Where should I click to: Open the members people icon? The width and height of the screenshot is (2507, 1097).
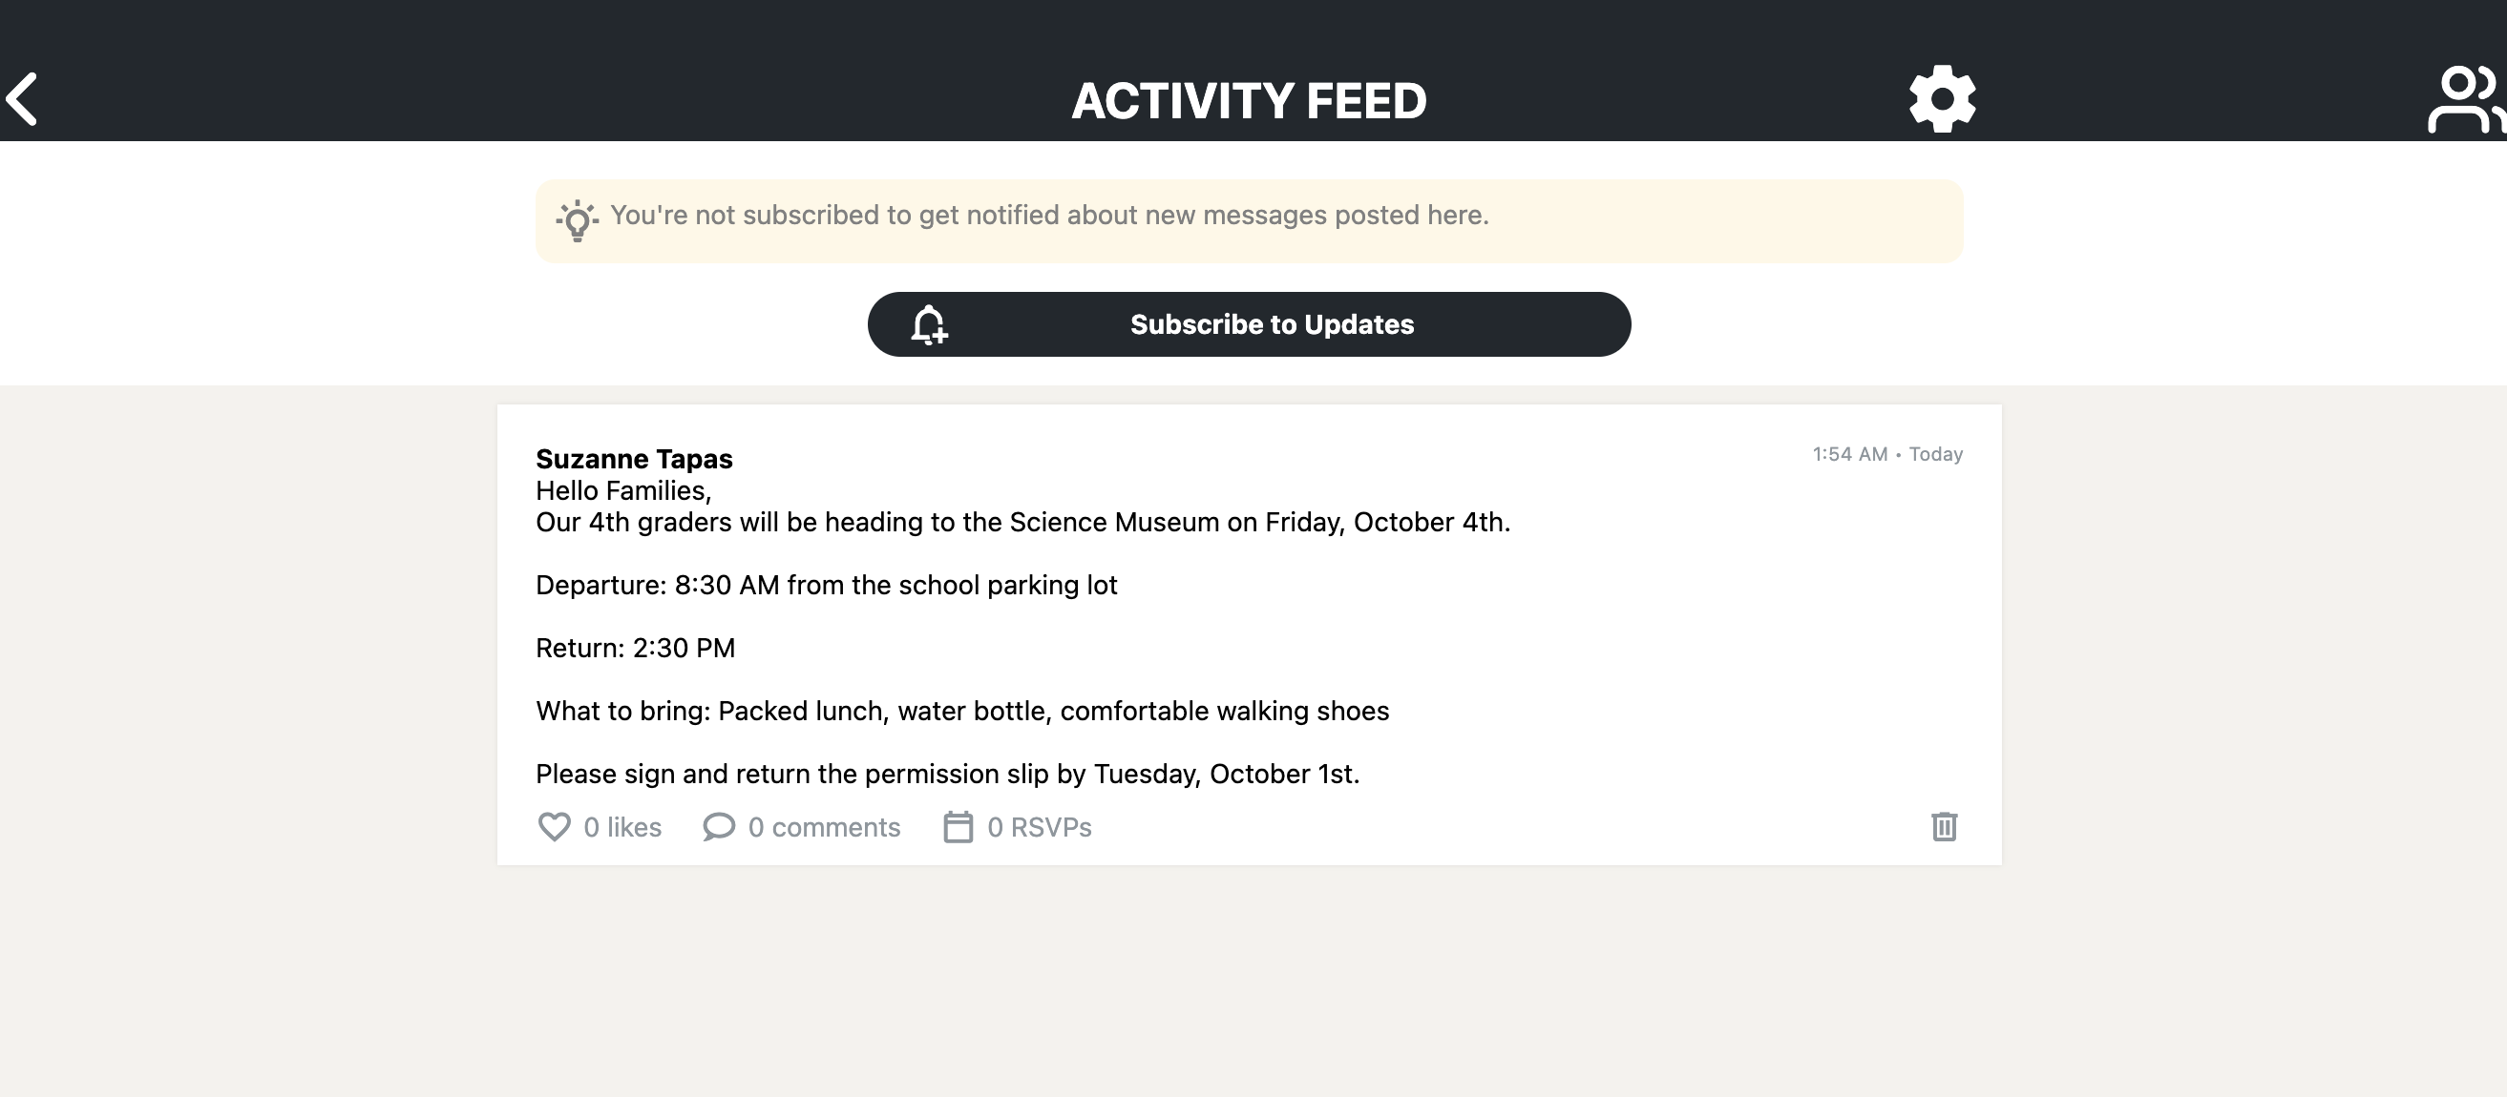(x=2464, y=98)
